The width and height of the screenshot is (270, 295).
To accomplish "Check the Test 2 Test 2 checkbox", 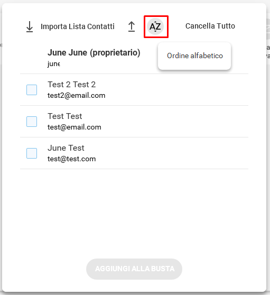I will click(x=32, y=90).
